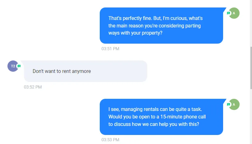Click the green message badge on T2 avatar
Screen dimensions: 252x144
click(19, 66)
